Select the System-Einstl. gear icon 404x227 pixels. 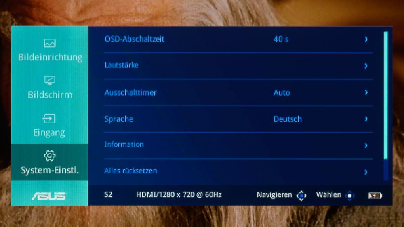[49, 156]
